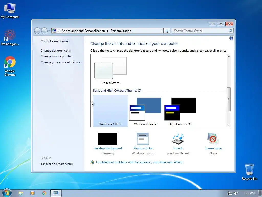Click Windows Default text under Sounds
262x197 pixels.
pyautogui.click(x=178, y=153)
